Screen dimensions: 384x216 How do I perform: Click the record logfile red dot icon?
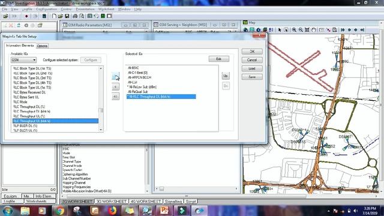26,16
